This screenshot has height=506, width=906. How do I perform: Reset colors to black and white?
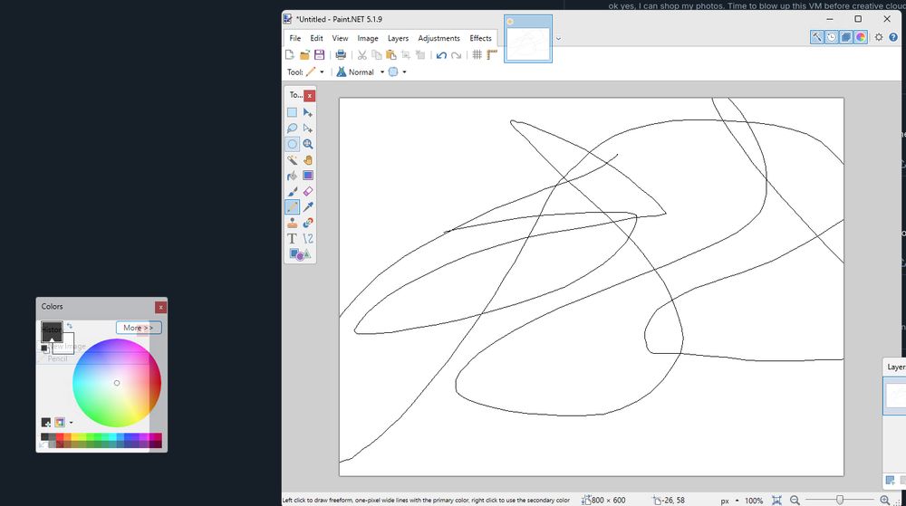44,349
